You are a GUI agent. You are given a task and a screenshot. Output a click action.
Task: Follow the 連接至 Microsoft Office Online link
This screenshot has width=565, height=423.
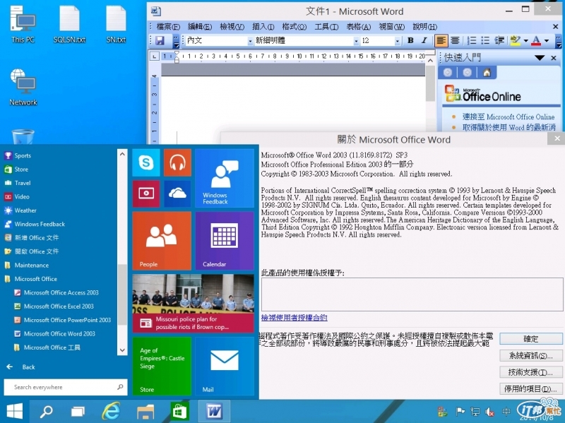pos(508,117)
